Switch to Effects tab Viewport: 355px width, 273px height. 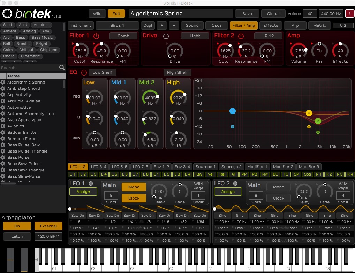[271, 25]
